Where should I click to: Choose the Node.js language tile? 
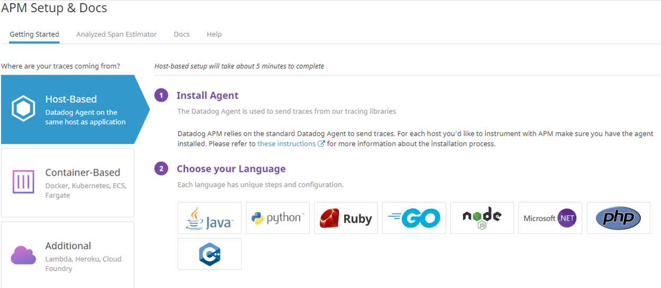(482, 218)
